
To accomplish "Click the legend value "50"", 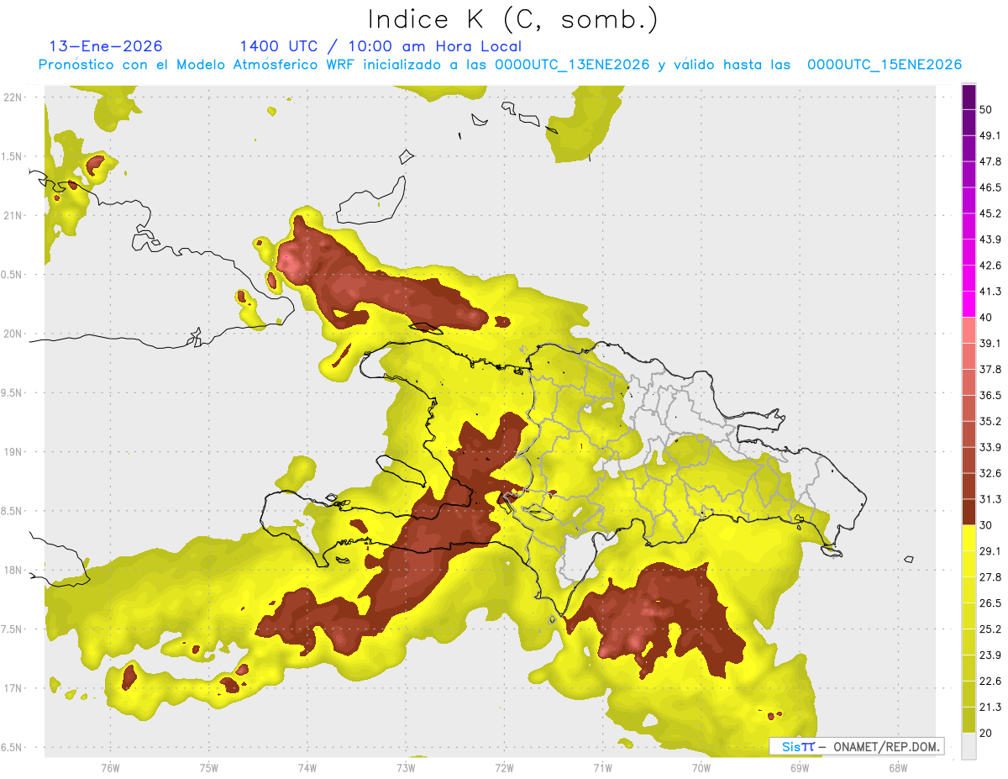I will [986, 109].
